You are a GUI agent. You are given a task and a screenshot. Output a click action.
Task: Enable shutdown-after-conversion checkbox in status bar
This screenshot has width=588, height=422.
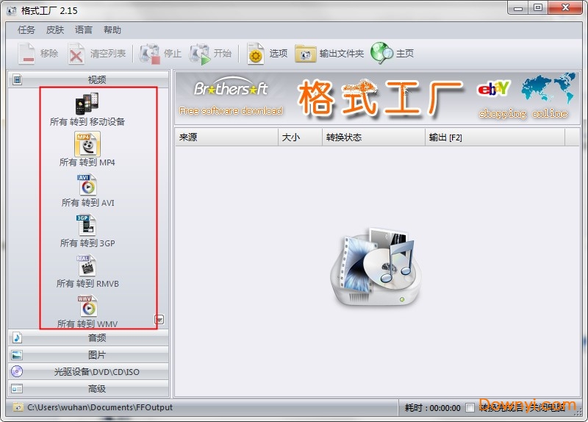[470, 408]
